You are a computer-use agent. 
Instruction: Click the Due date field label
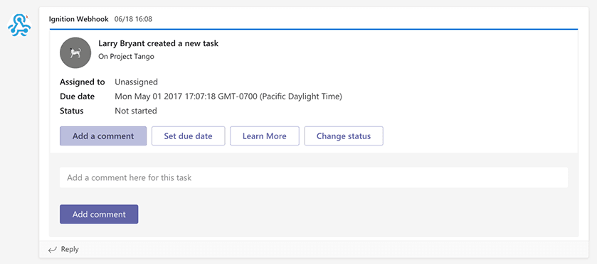pyautogui.click(x=78, y=97)
